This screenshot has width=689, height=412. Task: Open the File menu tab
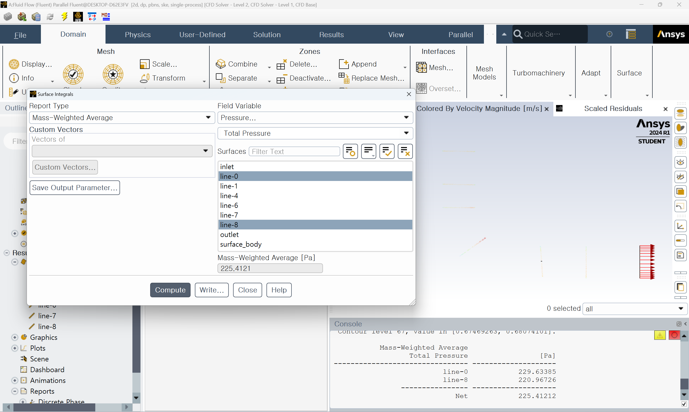[x=20, y=35]
